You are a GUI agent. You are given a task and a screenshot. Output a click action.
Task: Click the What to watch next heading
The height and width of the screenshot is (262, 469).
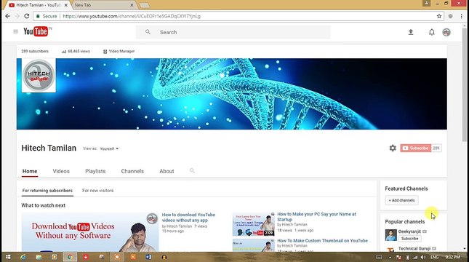pyautogui.click(x=44, y=205)
